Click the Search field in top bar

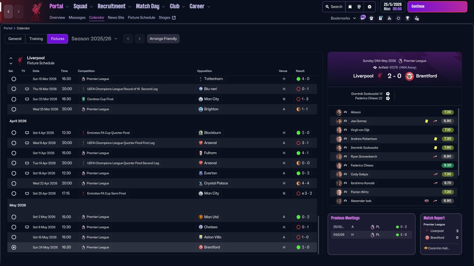[334, 7]
